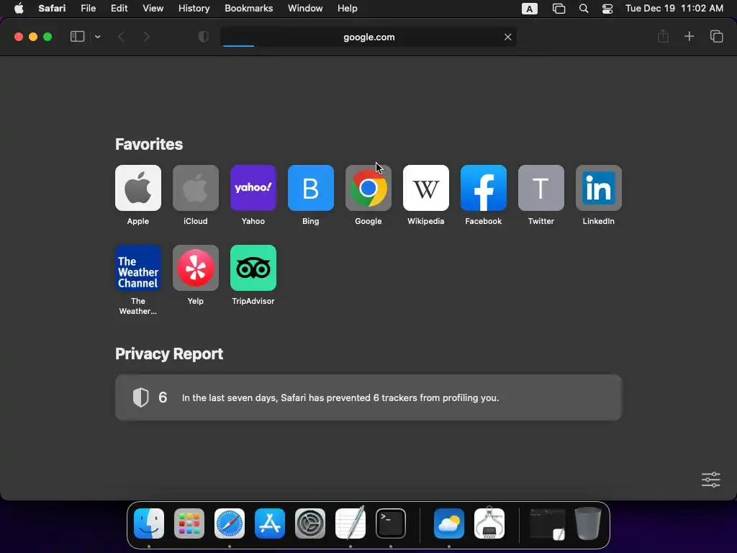Viewport: 737px width, 553px height.
Task: Expand the tab group dropdown arrow
Action: pyautogui.click(x=97, y=37)
